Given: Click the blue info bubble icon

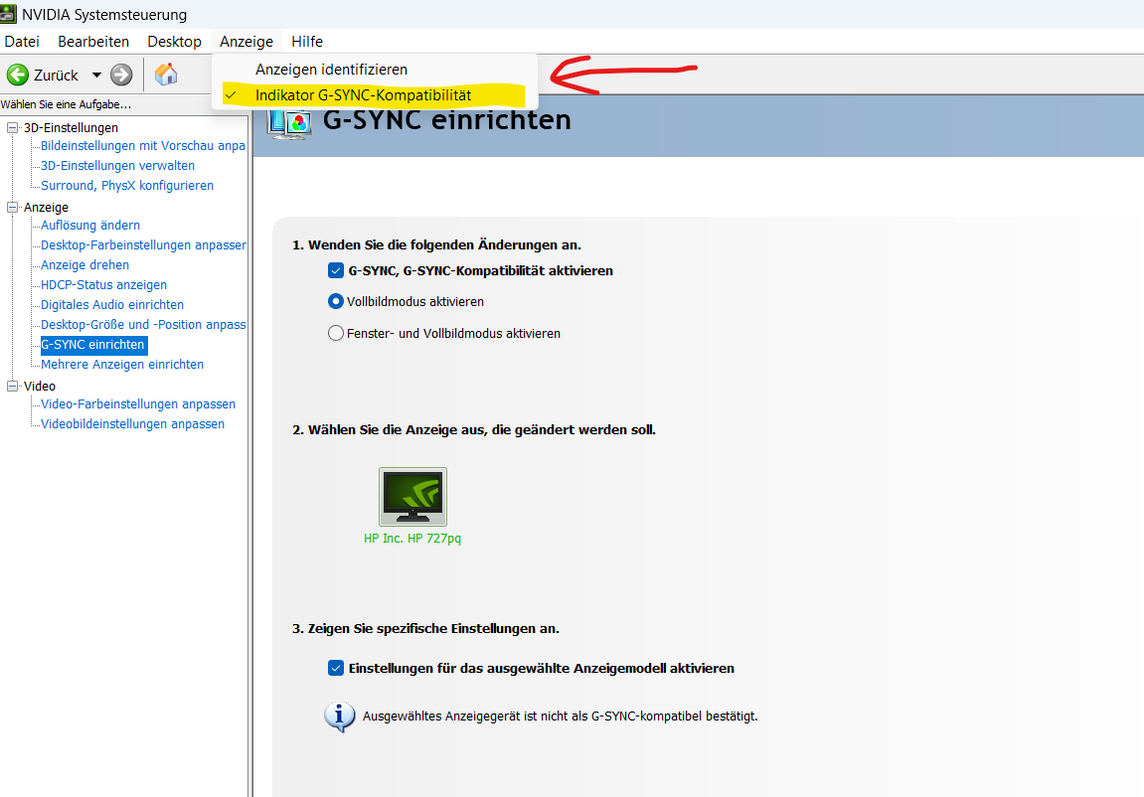Looking at the screenshot, I should pyautogui.click(x=339, y=717).
